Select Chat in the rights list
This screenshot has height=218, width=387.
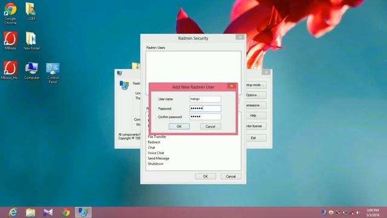click(x=152, y=148)
